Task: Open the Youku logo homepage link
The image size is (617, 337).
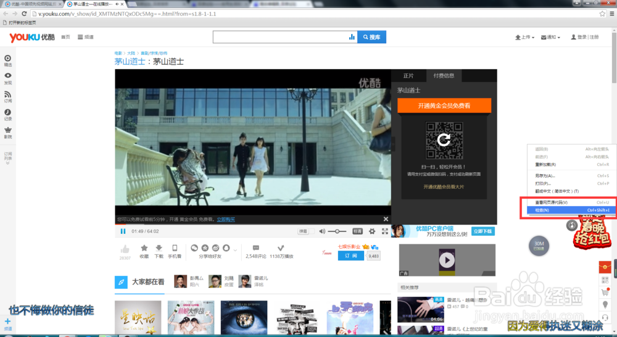Action: (x=32, y=37)
